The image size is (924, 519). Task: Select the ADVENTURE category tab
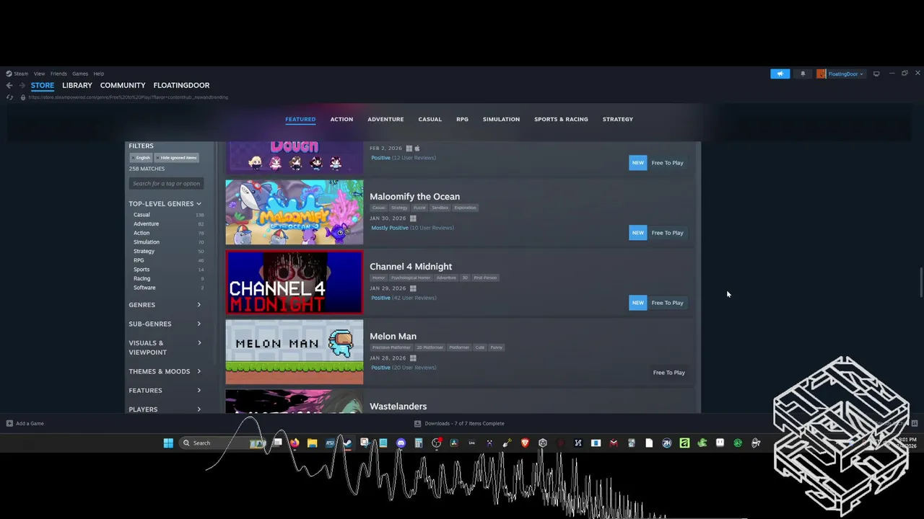pyautogui.click(x=385, y=119)
